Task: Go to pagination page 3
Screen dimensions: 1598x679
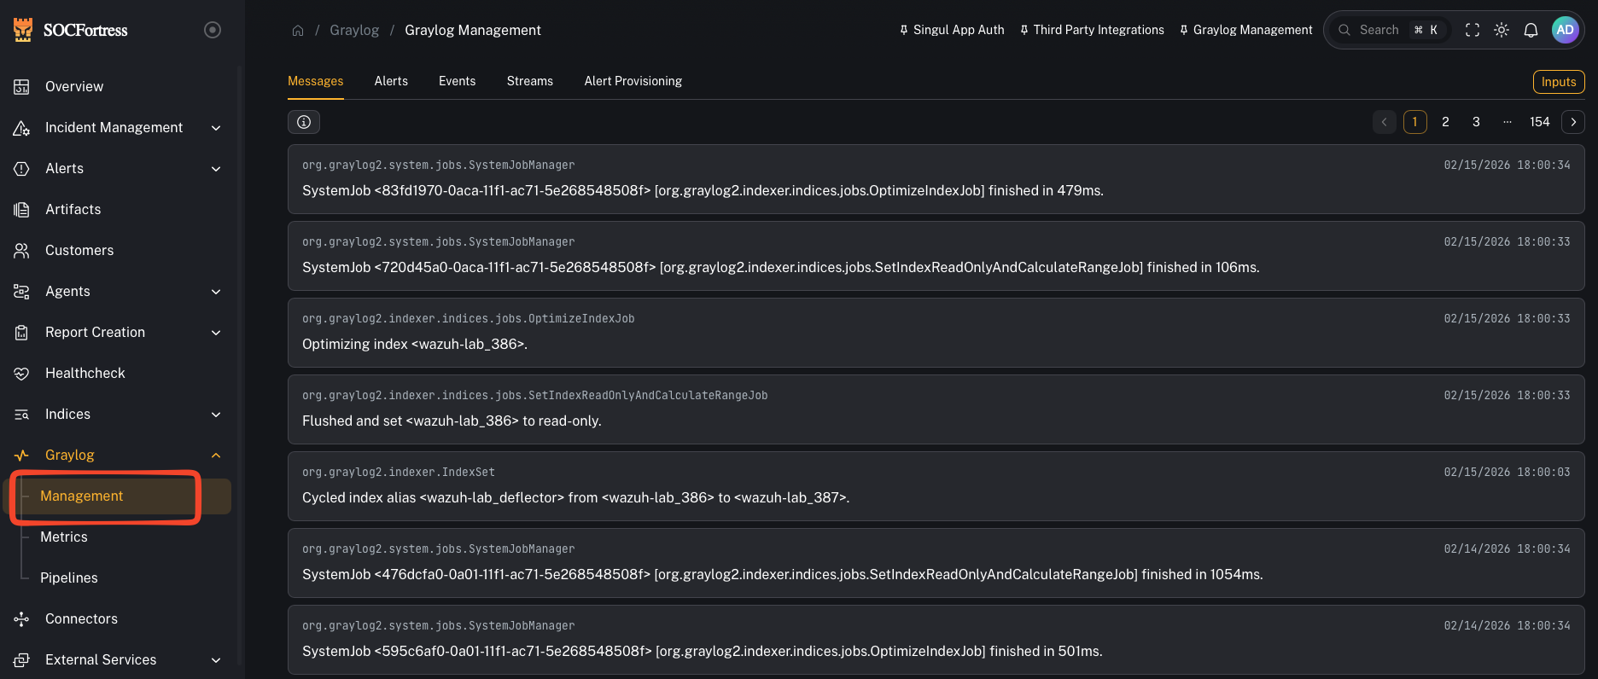Action: tap(1476, 122)
